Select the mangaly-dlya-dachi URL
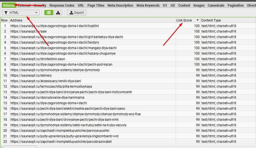 (64, 48)
